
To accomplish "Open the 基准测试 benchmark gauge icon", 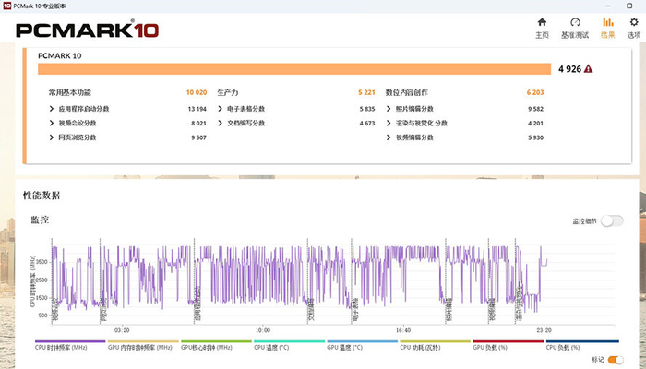I will tap(575, 22).
